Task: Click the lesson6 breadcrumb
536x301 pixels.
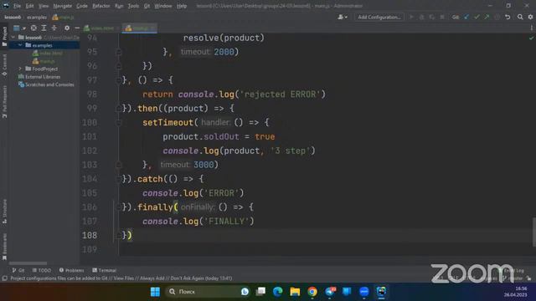Action: point(13,17)
